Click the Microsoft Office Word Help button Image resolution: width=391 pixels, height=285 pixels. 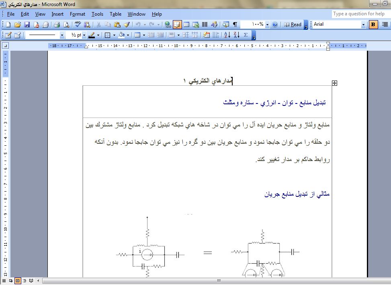(275, 25)
